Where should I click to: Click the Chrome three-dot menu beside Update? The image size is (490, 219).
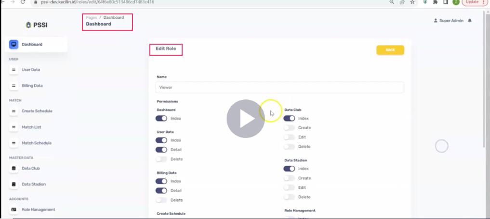pyautogui.click(x=483, y=2)
